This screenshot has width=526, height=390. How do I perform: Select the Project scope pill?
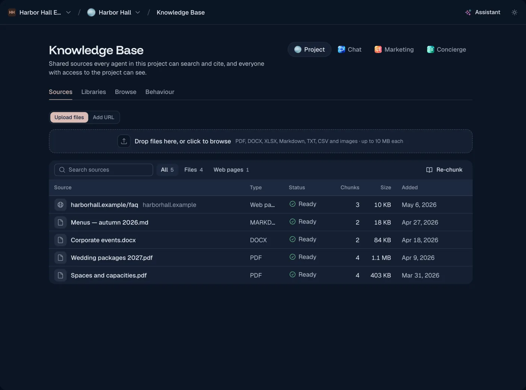pyautogui.click(x=310, y=50)
